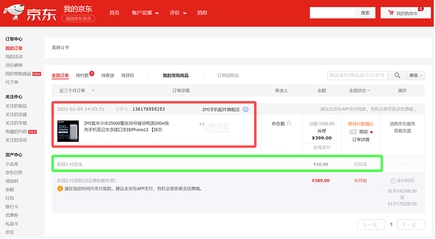
Task: Click 下一页 pagination button
Action: pos(411,225)
